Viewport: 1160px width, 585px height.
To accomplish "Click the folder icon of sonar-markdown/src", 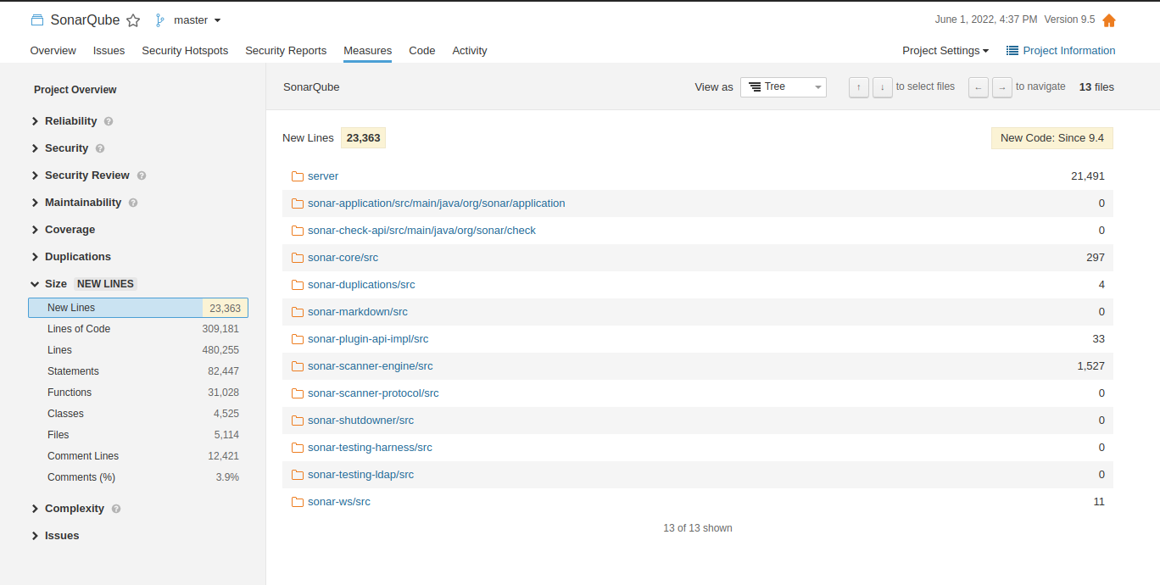I will 298,312.
